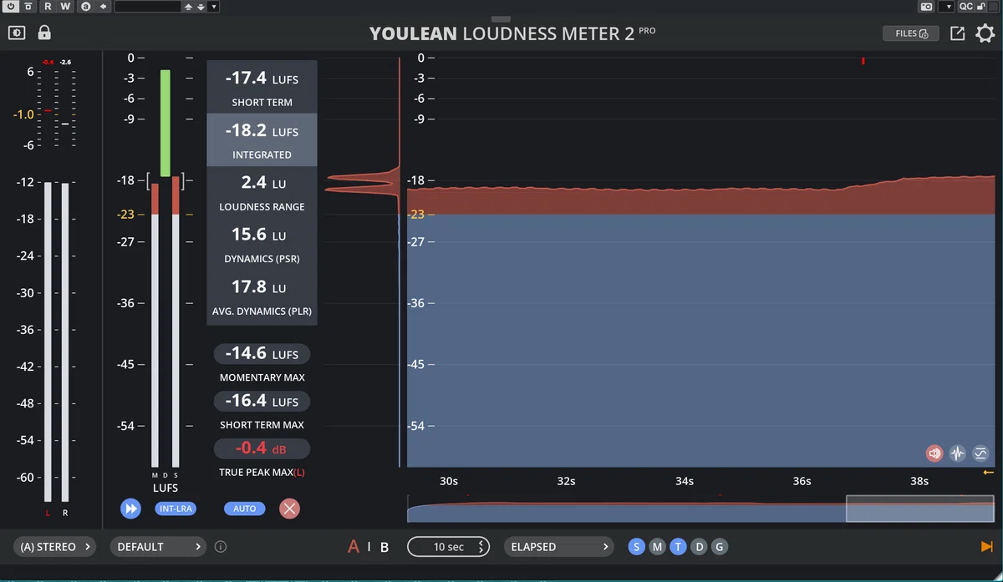The height and width of the screenshot is (582, 1003).
Task: Click the padlock lock icon
Action: pyautogui.click(x=44, y=33)
